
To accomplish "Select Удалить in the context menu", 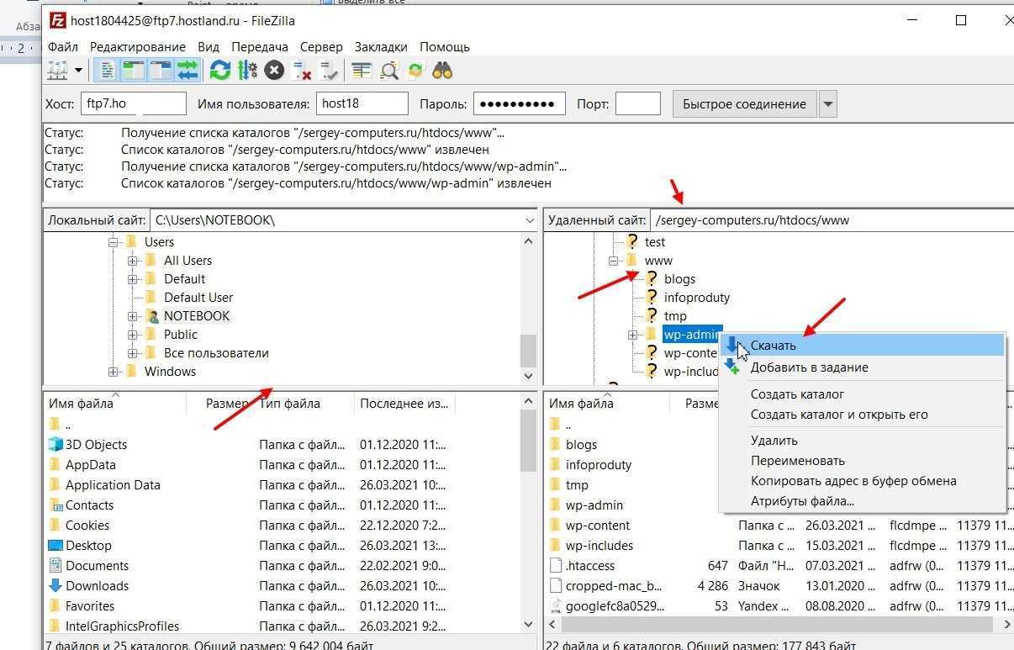I will 774,441.
